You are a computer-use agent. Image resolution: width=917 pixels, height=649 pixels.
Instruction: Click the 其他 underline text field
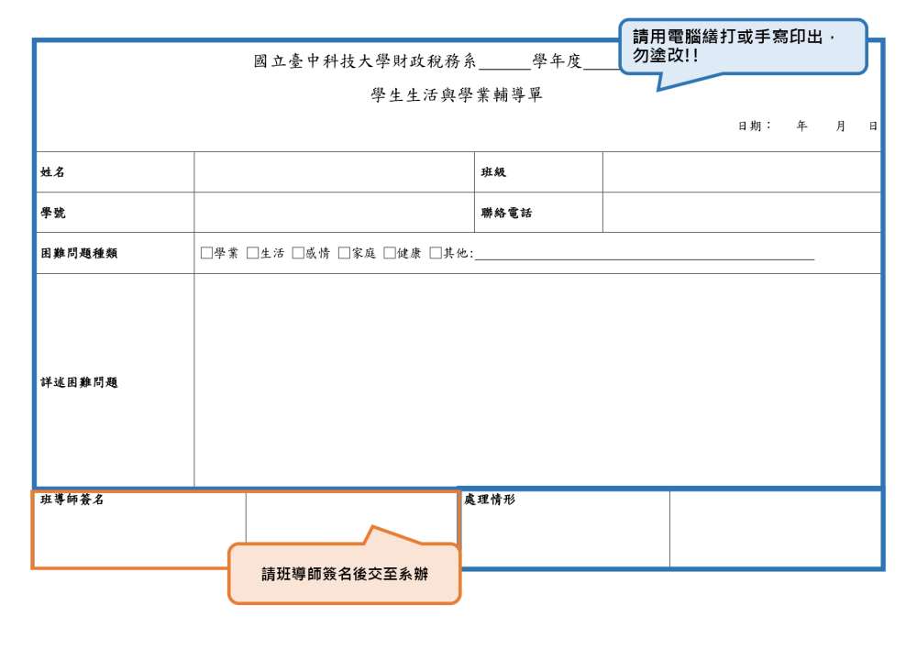645,254
